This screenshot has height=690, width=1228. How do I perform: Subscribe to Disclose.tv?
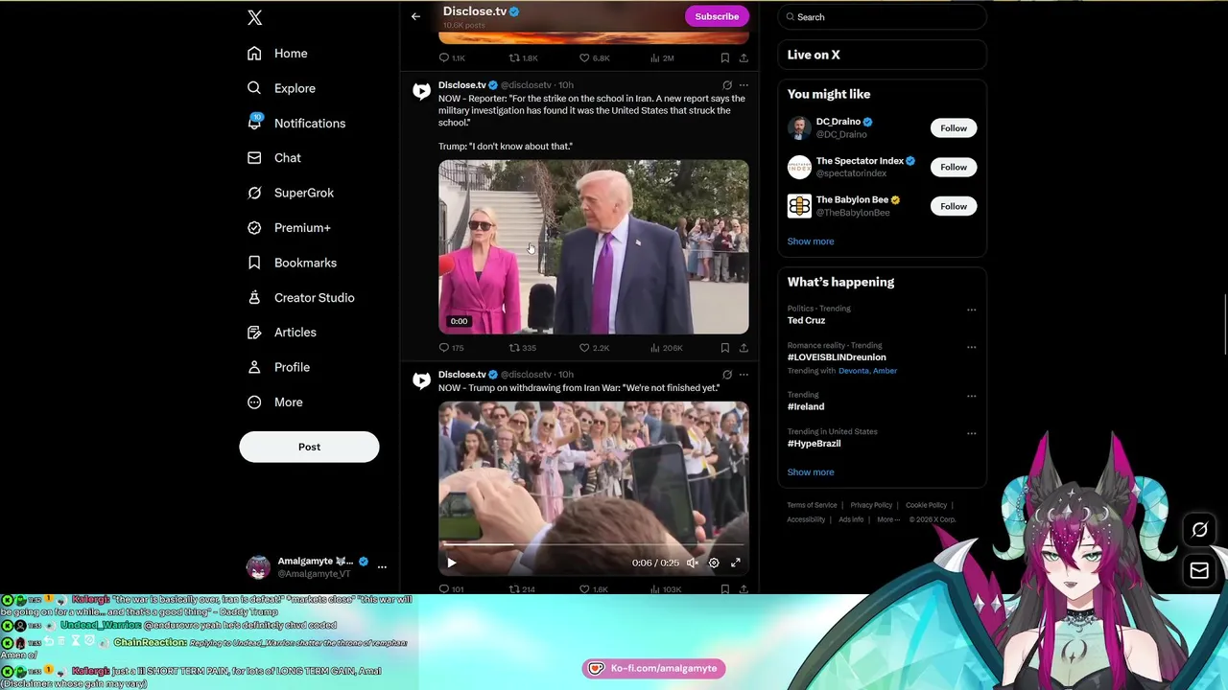(717, 16)
